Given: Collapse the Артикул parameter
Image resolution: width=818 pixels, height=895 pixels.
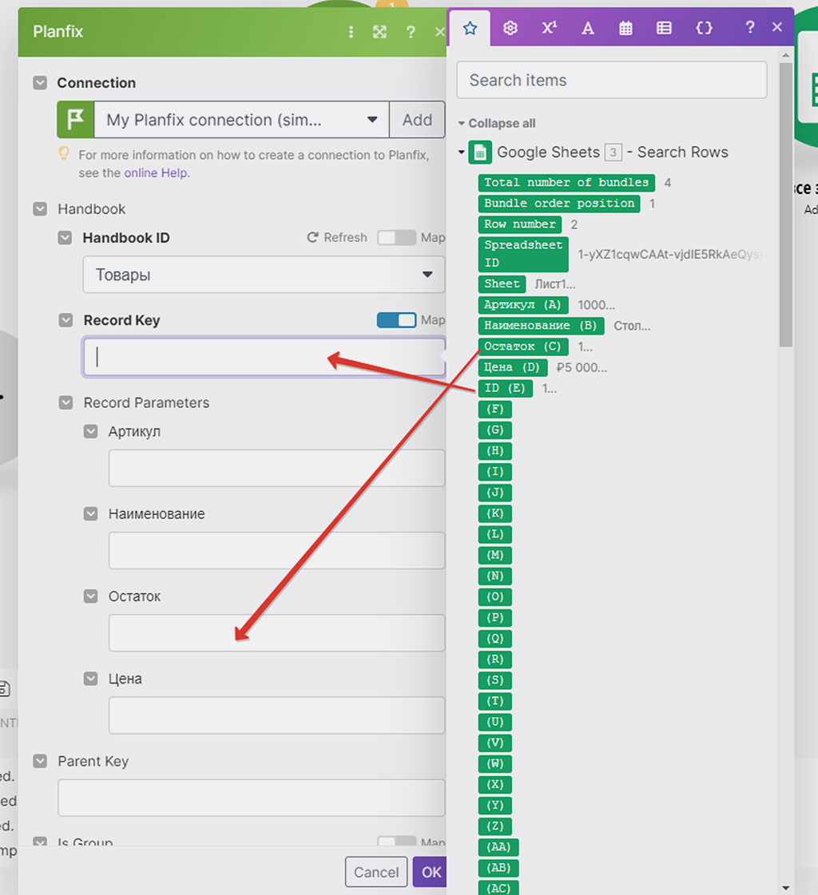Looking at the screenshot, I should tap(91, 431).
